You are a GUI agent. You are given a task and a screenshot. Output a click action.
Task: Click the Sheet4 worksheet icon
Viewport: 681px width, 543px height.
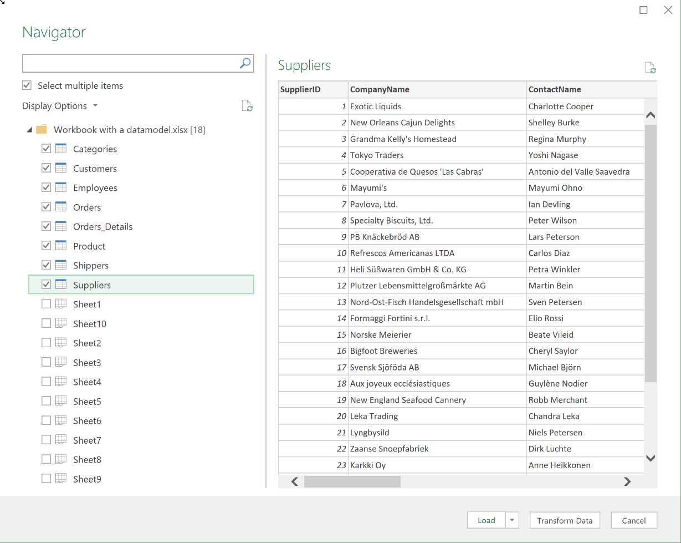pos(61,382)
